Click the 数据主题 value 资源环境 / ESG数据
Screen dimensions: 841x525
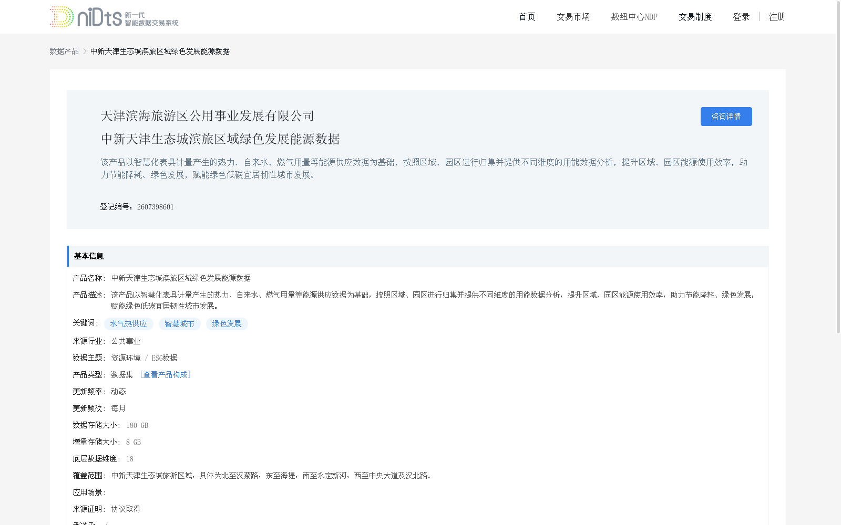144,358
